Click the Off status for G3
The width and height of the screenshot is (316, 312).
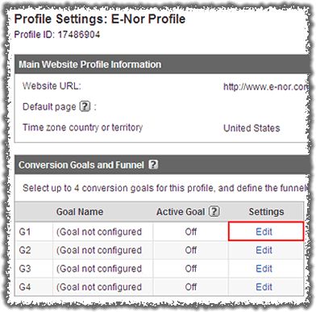tap(191, 268)
